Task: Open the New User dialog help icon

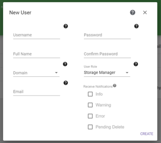Action: click(133, 13)
